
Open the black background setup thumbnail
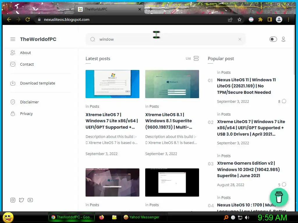click(x=172, y=182)
